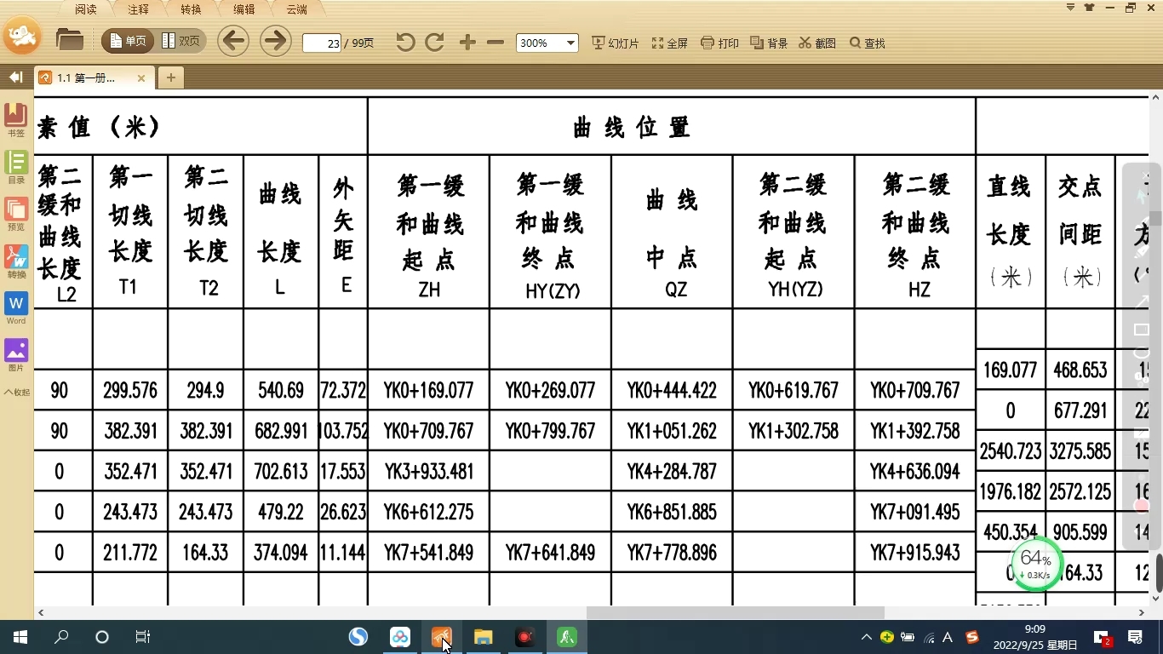Open the title bar dropdown menu arrow

[1070, 7]
